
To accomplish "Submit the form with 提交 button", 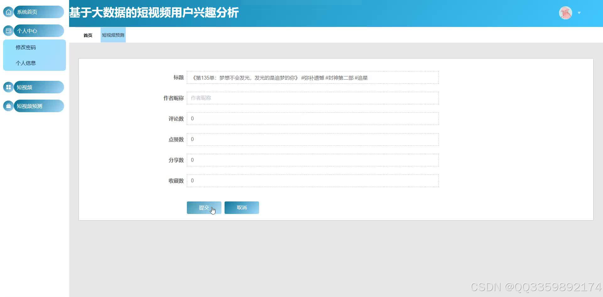I will 204,208.
